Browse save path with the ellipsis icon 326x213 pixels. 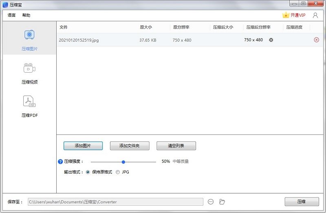(211, 202)
